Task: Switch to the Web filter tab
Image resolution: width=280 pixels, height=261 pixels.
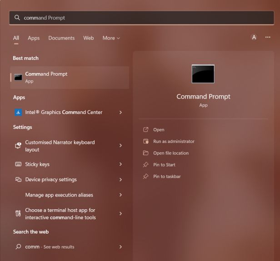Action: pyautogui.click(x=88, y=38)
